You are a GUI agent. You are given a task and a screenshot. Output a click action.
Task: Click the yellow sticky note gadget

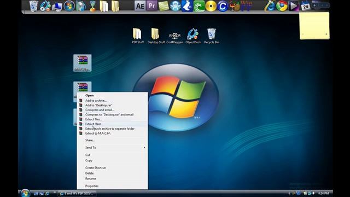coord(314,26)
